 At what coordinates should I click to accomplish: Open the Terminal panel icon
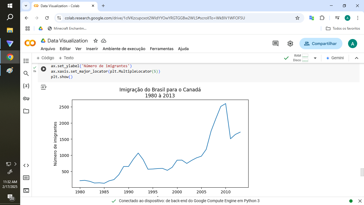click(x=26, y=191)
